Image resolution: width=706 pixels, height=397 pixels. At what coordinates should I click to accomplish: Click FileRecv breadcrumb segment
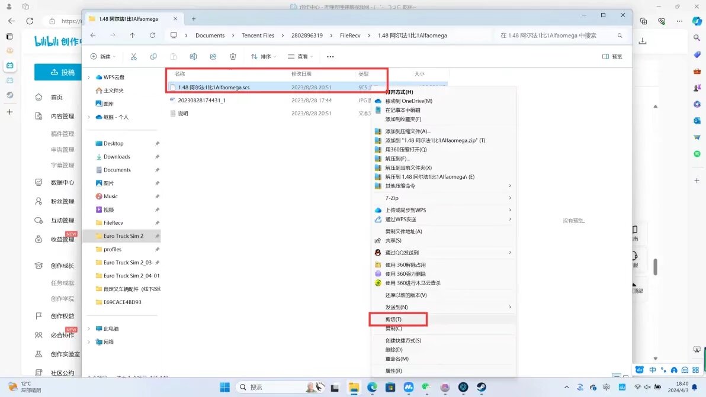pyautogui.click(x=350, y=35)
